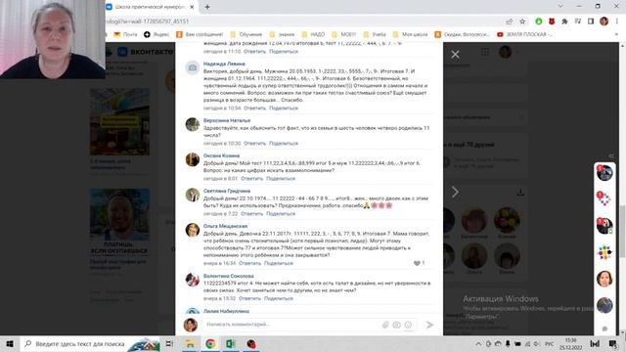Screen dimensions: 626x352
Task: Open the 'ЗЕМЛЯ ПЛОСКАЯ' YouTube bookmark
Action: [524, 35]
